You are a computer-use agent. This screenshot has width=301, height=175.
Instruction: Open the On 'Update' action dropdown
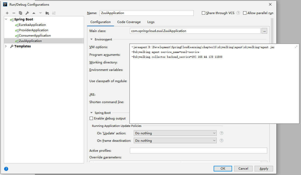[175, 133]
